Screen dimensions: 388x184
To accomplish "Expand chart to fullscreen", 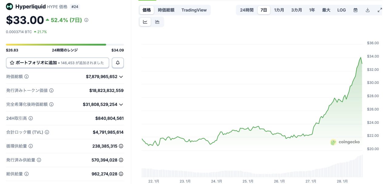I will point(380,10).
